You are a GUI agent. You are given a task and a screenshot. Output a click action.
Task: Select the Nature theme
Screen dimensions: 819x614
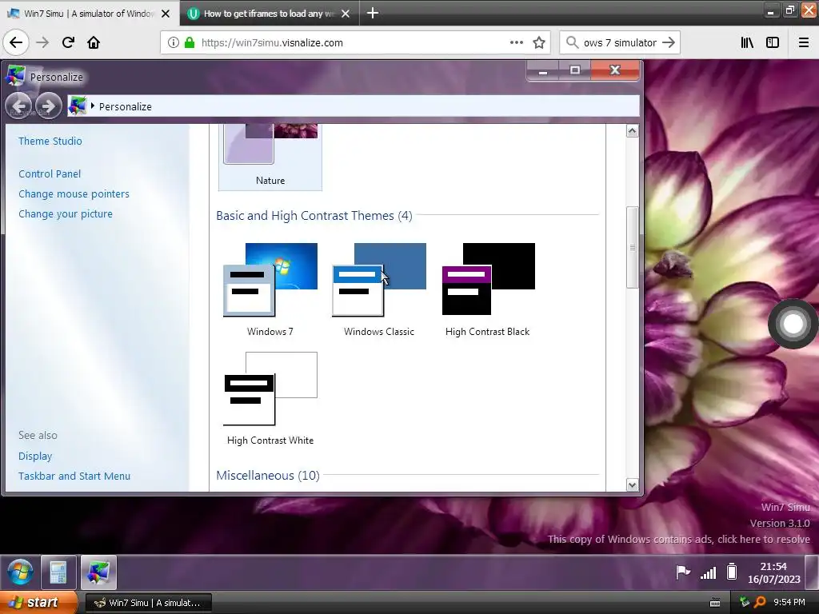270,157
